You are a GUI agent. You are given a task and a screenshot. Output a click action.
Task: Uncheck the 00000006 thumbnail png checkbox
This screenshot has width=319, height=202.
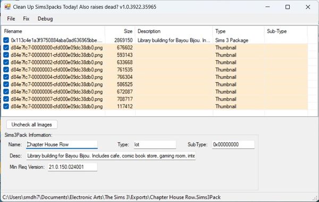[6, 92]
